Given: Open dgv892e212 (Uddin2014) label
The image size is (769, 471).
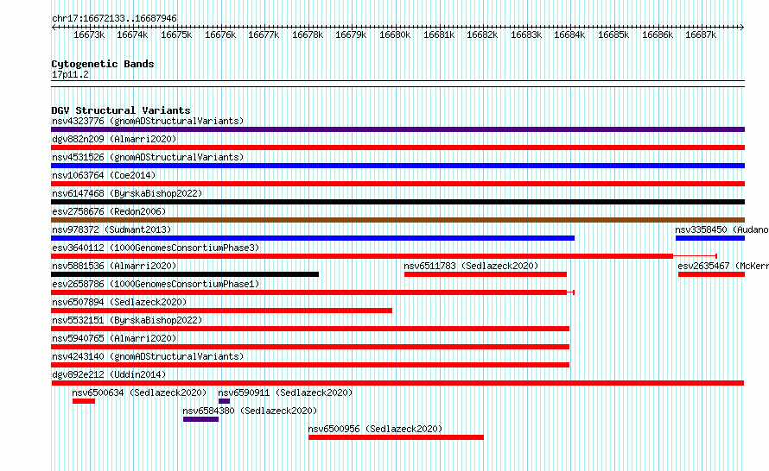Looking at the screenshot, I should click(x=109, y=374).
